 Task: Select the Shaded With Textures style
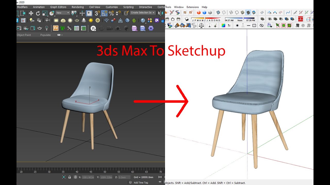(248, 12)
